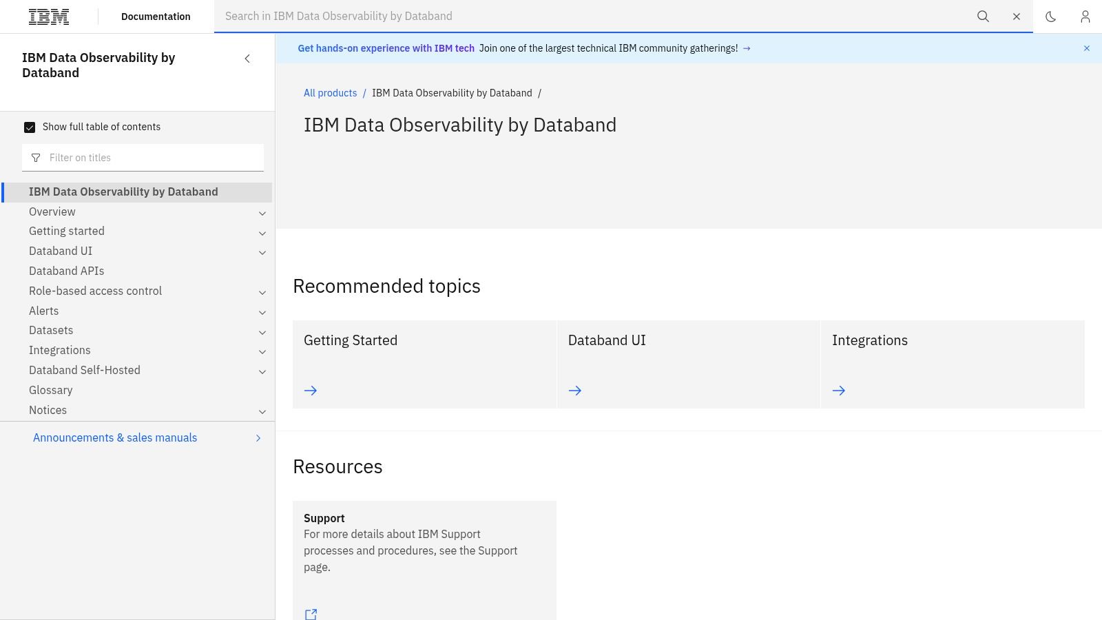Viewport: 1102px width, 620px height.
Task: Expand the Getting started section chevron
Action: (262, 233)
